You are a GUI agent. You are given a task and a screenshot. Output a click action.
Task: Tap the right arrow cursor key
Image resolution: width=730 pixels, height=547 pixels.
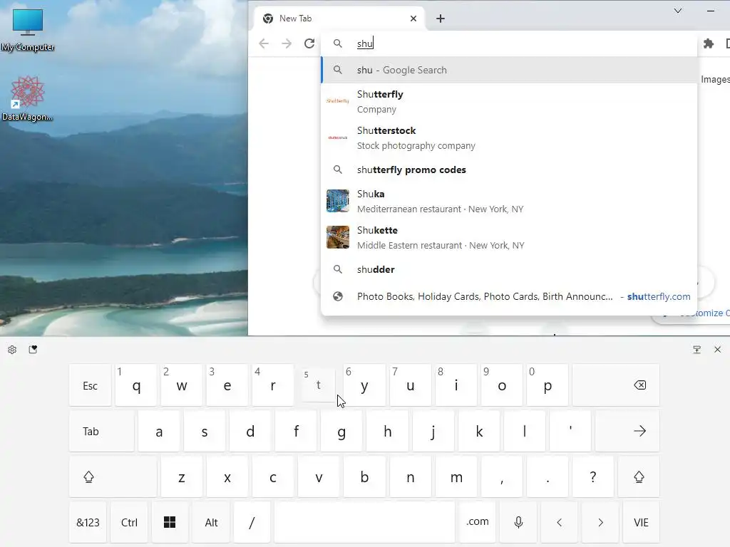pyautogui.click(x=600, y=522)
